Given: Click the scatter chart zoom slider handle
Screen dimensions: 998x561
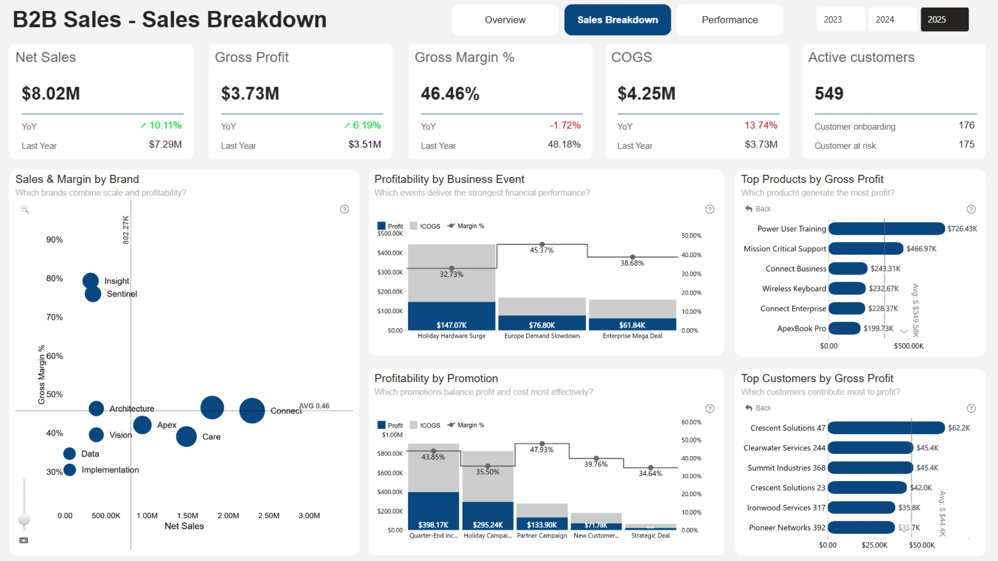Looking at the screenshot, I should (x=24, y=519).
